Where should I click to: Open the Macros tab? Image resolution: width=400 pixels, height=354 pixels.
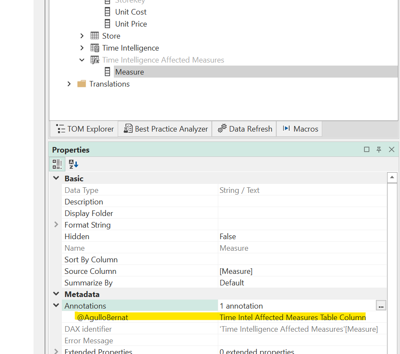tap(299, 129)
